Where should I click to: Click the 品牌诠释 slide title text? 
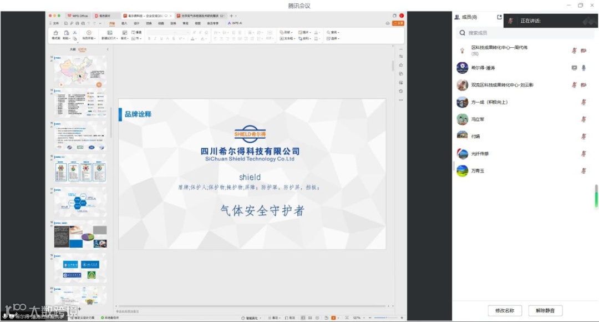[138, 114]
